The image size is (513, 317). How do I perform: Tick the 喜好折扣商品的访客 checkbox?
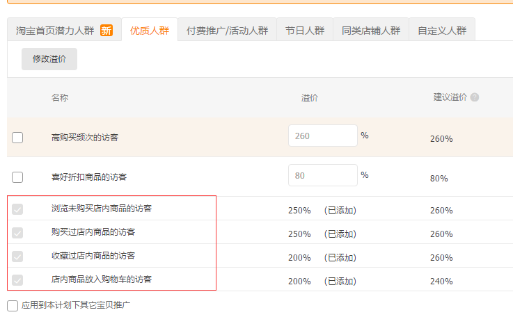coord(17,177)
